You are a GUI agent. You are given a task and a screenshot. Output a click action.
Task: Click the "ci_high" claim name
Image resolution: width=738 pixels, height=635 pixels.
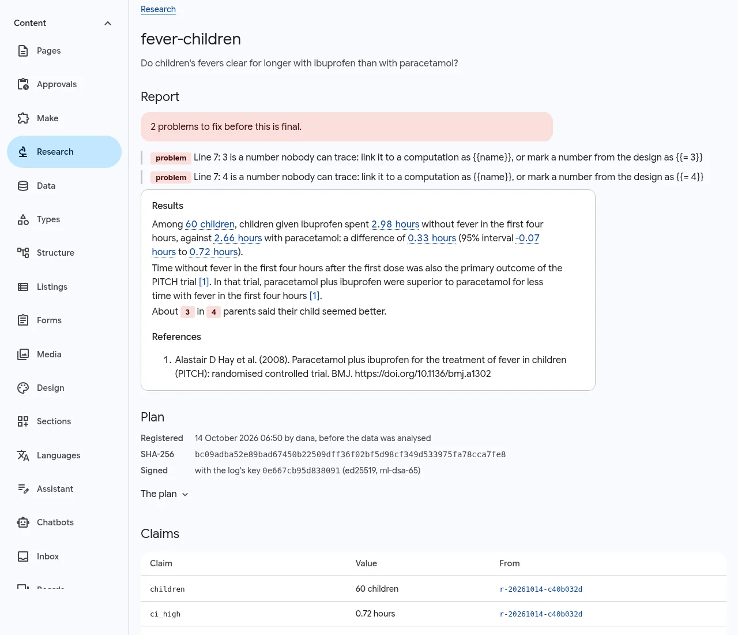[x=165, y=614]
